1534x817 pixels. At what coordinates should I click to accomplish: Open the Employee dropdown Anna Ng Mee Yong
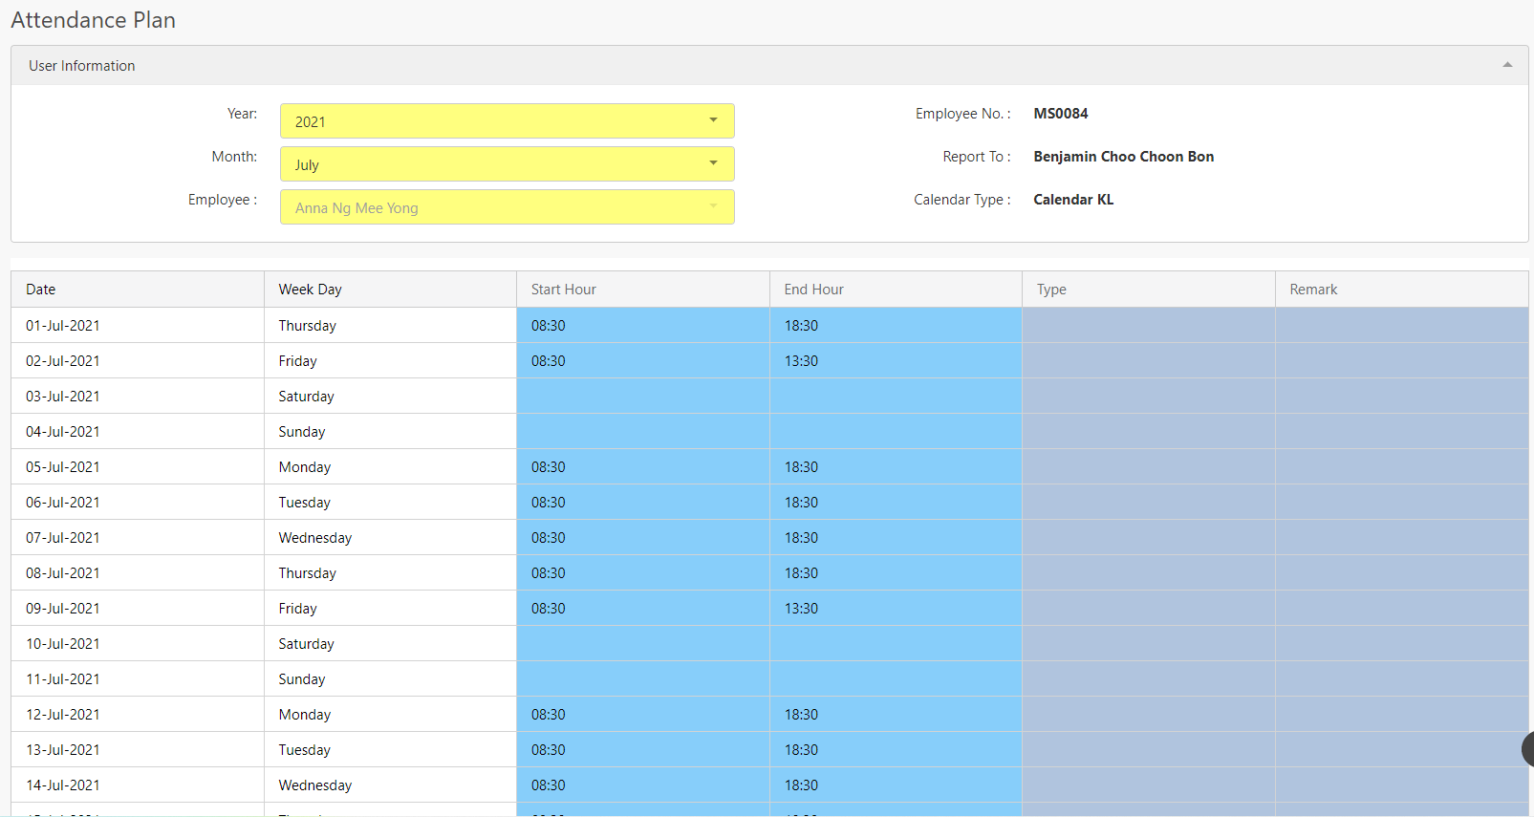[507, 207]
